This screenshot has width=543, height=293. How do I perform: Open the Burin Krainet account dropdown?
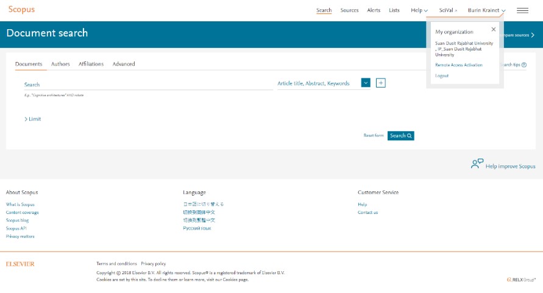[486, 10]
